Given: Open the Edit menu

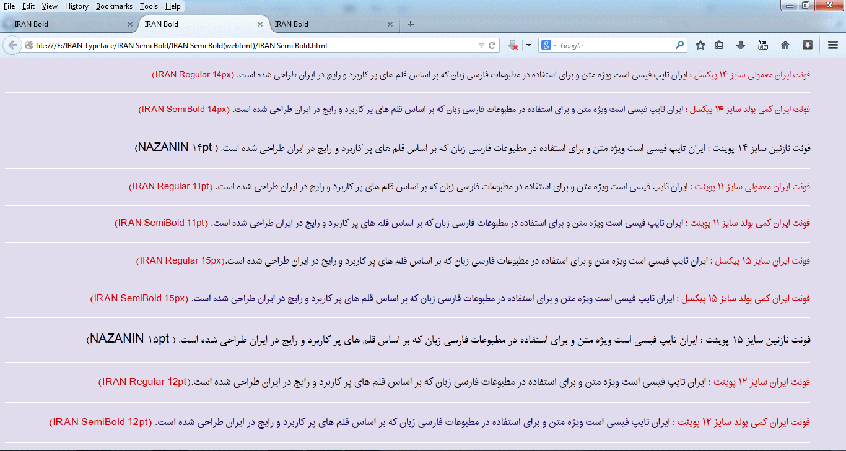Looking at the screenshot, I should tap(28, 6).
